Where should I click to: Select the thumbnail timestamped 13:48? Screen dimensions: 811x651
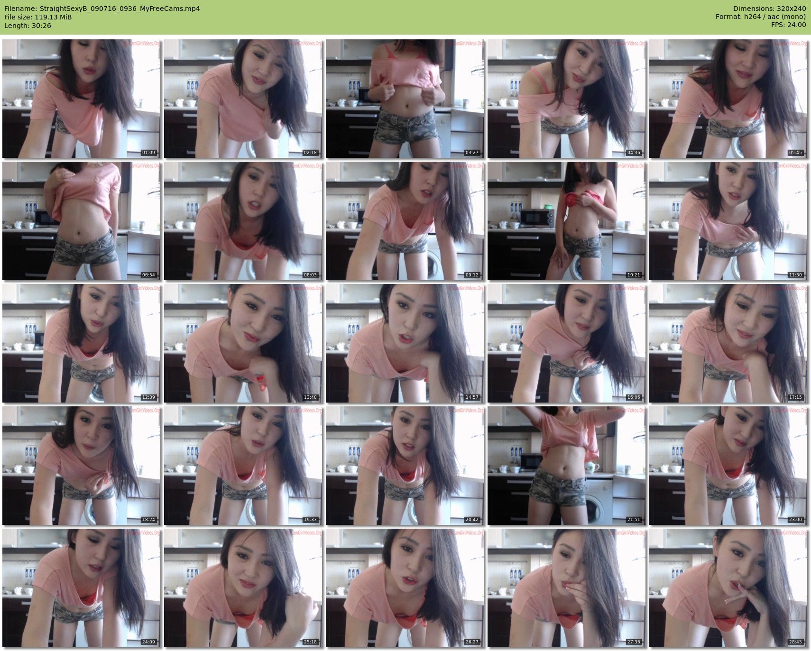coord(243,343)
